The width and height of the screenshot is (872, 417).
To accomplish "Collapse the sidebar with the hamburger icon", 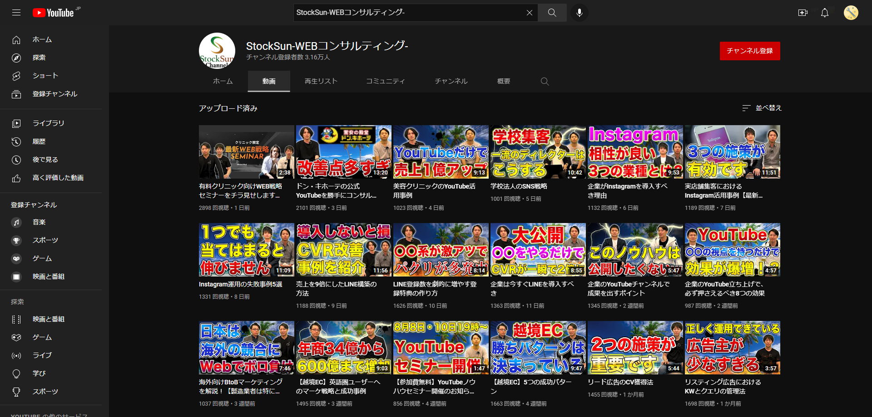I will (x=16, y=12).
